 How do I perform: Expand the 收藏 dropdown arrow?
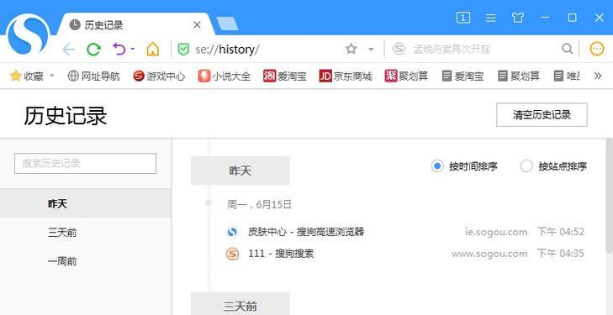pyautogui.click(x=51, y=76)
